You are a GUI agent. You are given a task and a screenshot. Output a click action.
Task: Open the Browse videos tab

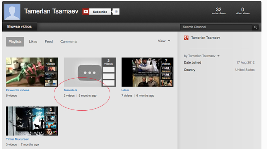(19, 27)
